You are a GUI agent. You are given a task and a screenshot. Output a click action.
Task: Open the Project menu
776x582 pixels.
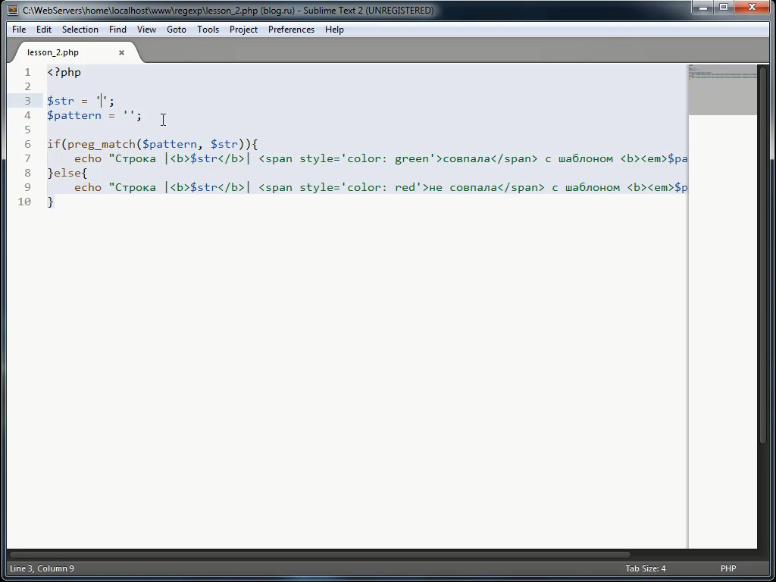click(x=243, y=30)
